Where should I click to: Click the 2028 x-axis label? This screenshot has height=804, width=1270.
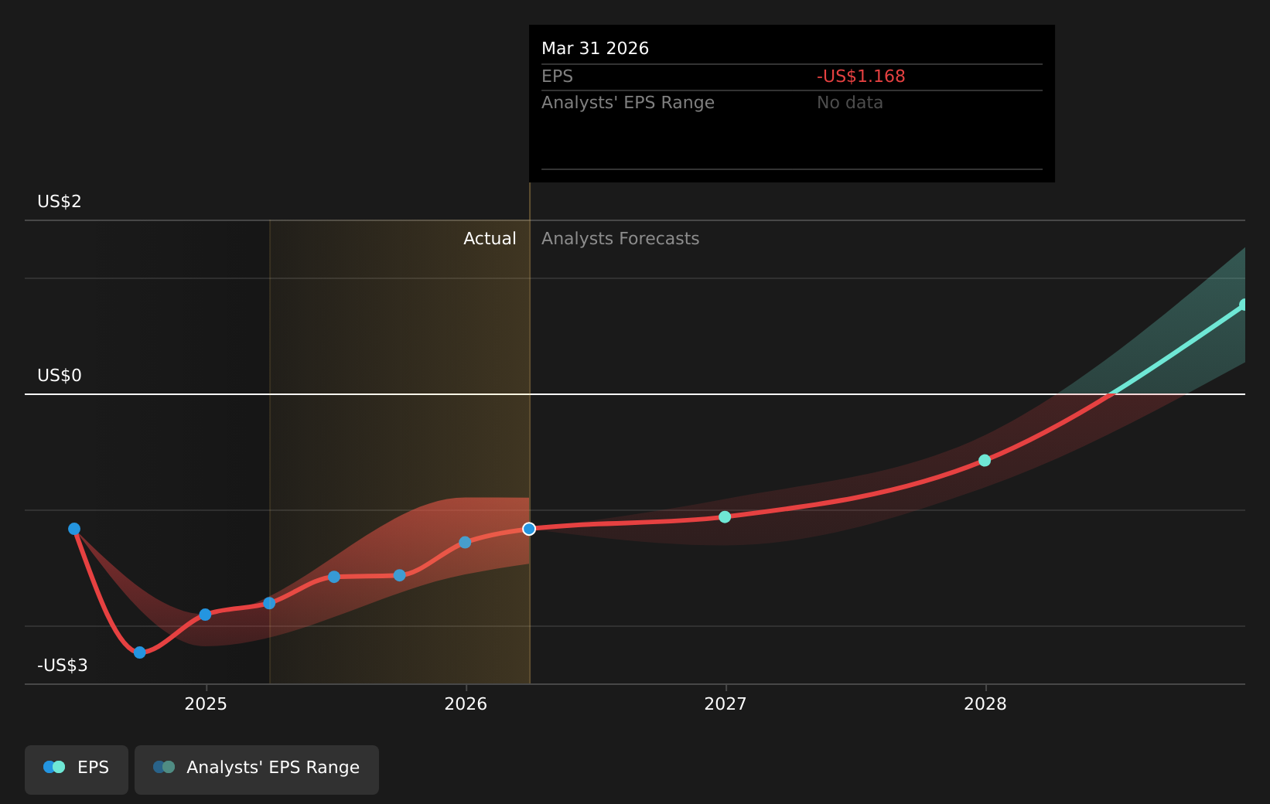pyautogui.click(x=985, y=703)
